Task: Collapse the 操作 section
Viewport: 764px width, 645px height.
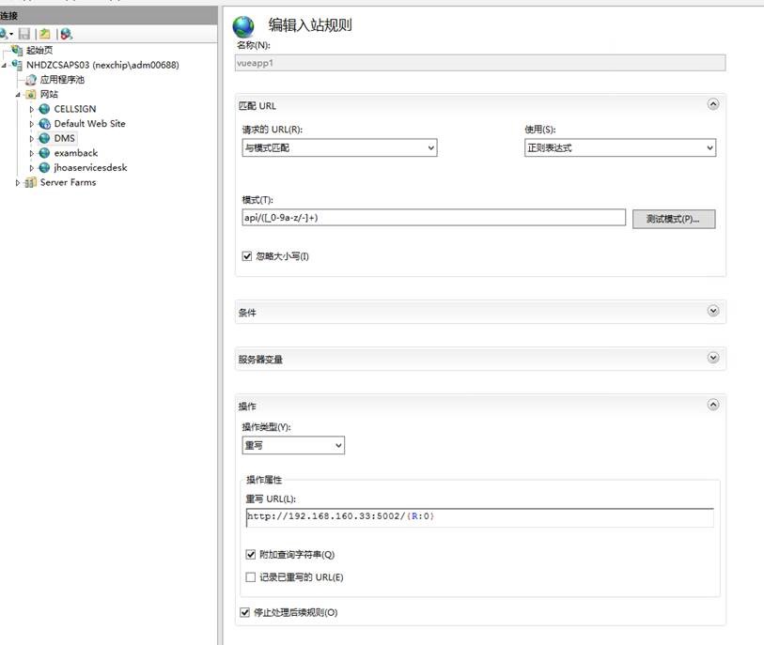Action: [x=713, y=405]
